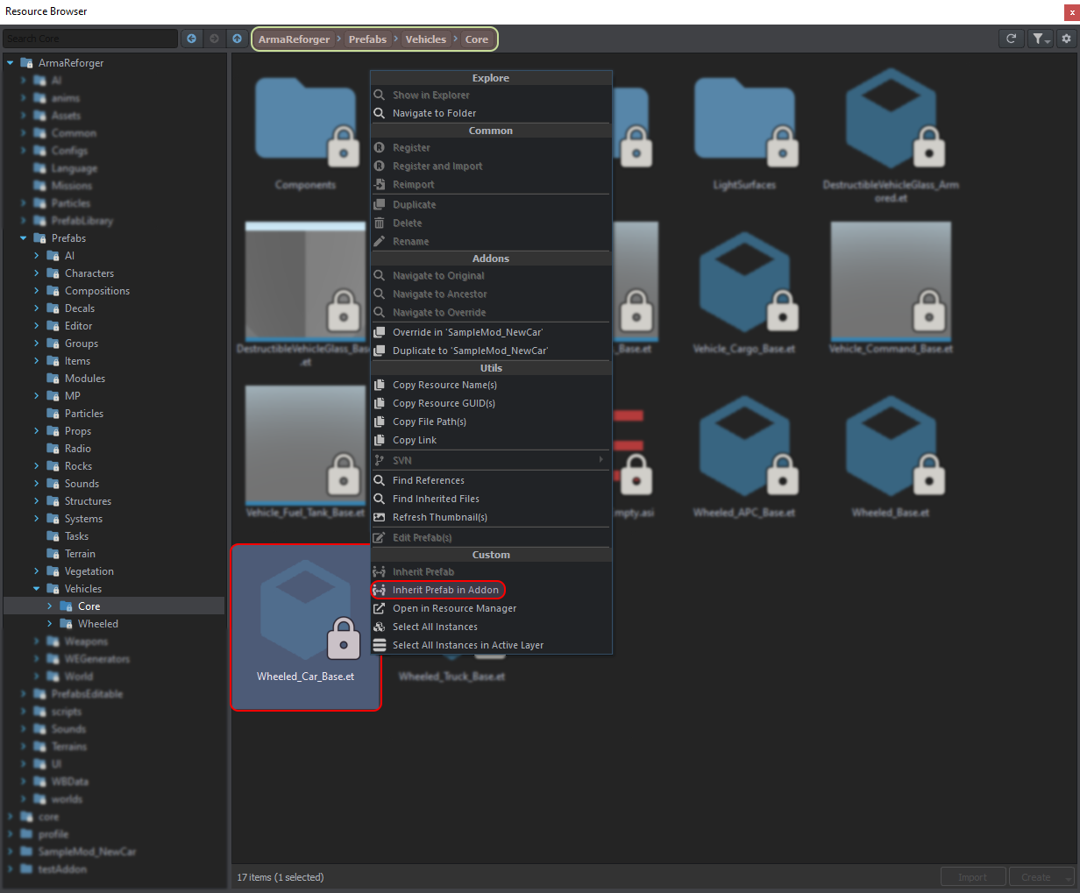Click the icon beside Select All Instances
Viewport: 1080px width, 893px height.
click(x=380, y=627)
